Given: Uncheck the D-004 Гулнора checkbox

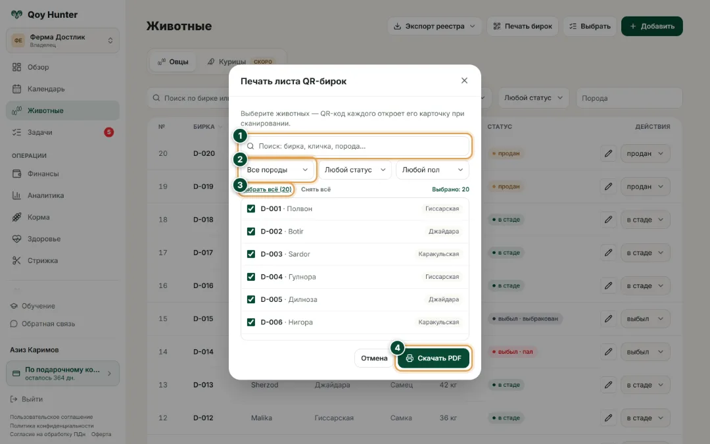Looking at the screenshot, I should [x=251, y=277].
